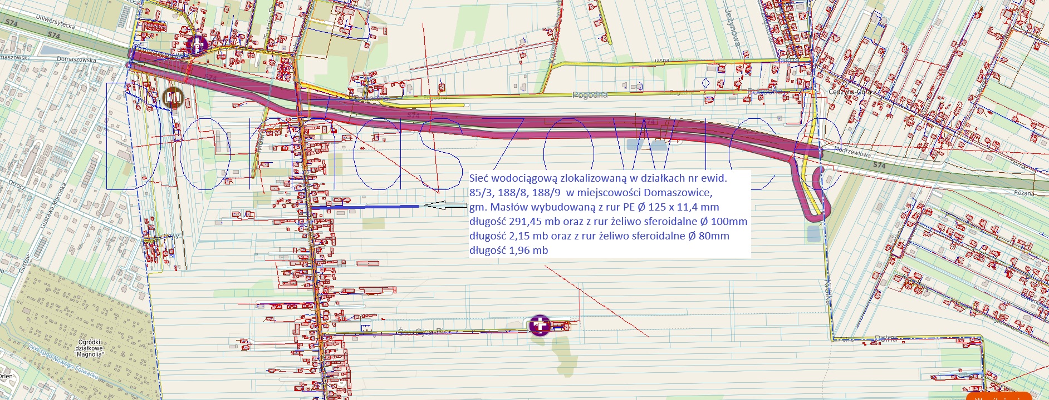
Task: Click the Cedzyna Góra place label
Action: [849, 92]
